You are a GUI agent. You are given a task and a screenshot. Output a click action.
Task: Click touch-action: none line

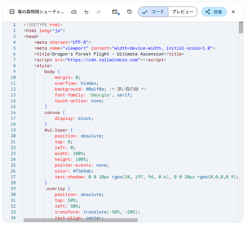pyautogui.click(x=79, y=101)
